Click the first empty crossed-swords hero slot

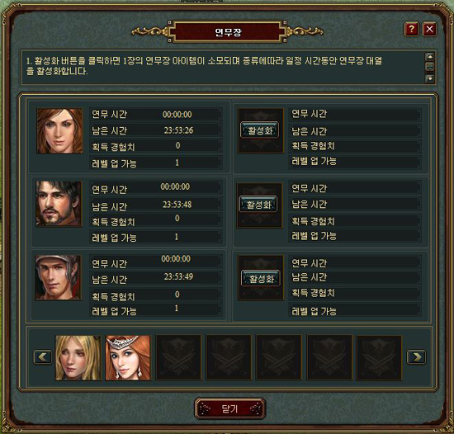pos(178,357)
